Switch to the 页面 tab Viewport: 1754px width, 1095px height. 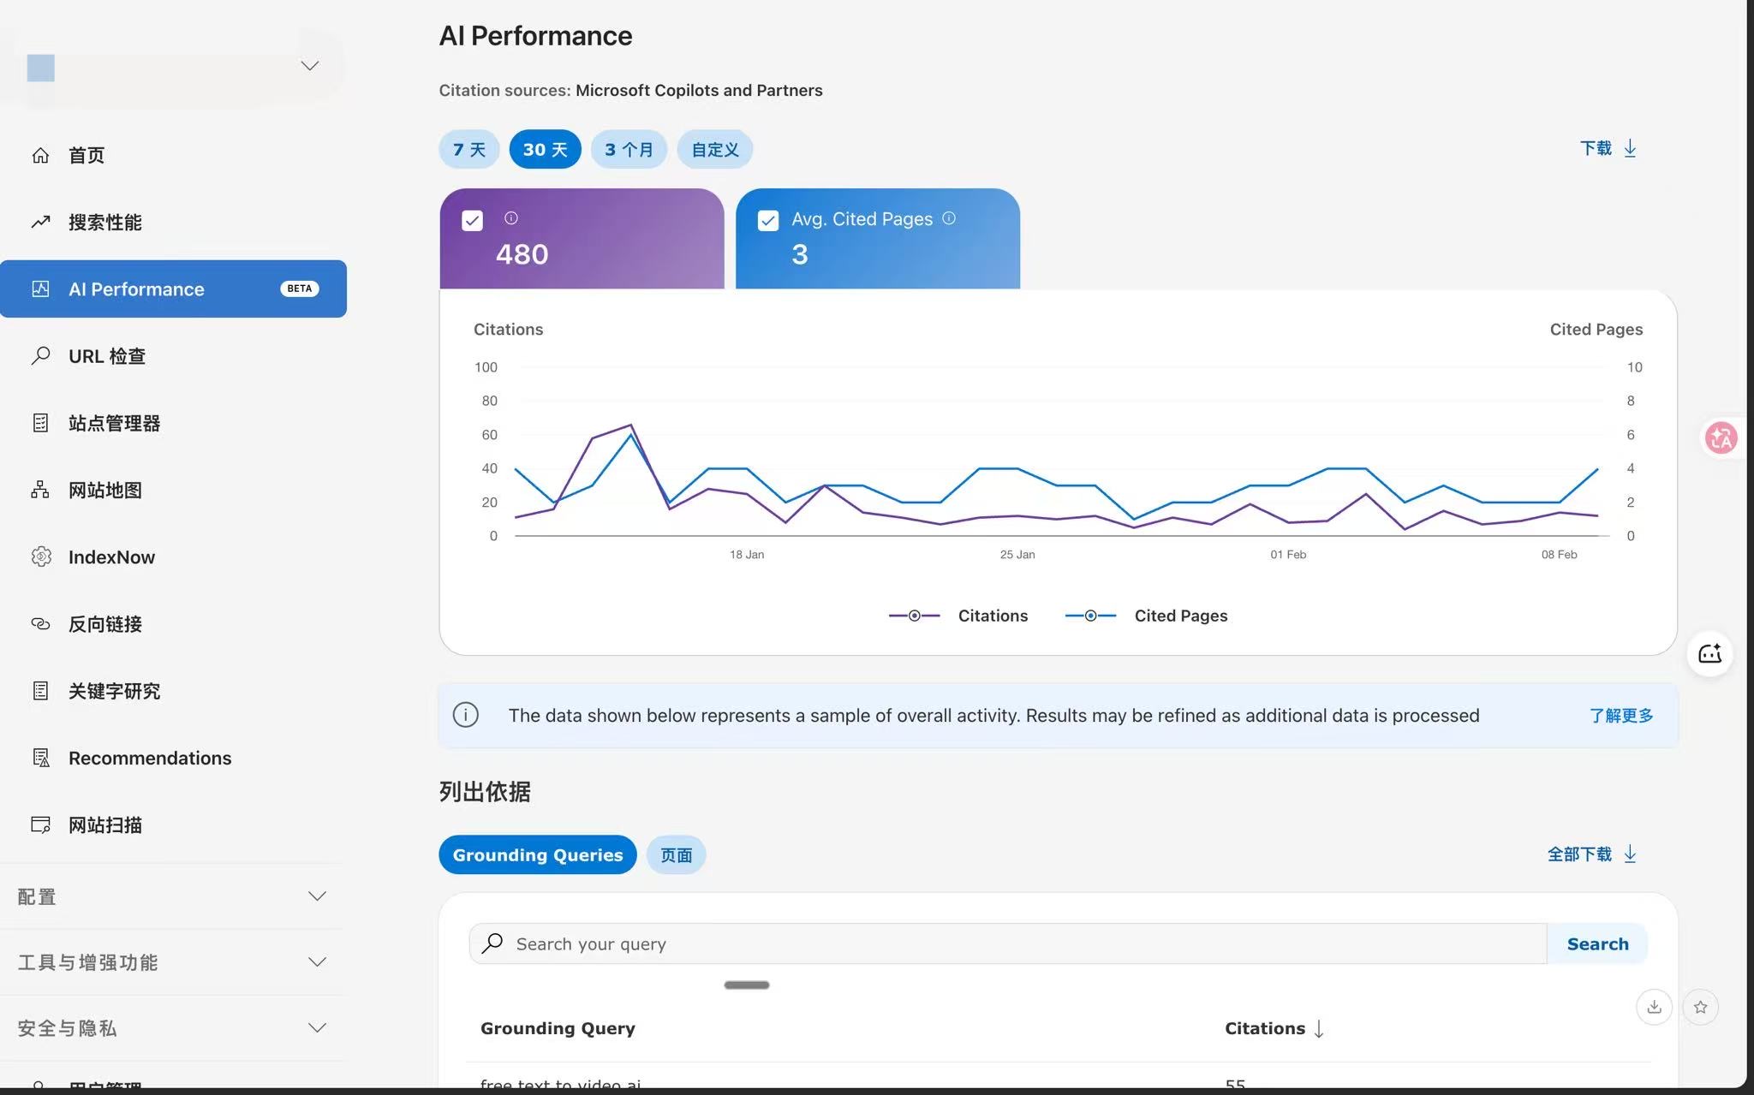tap(676, 854)
